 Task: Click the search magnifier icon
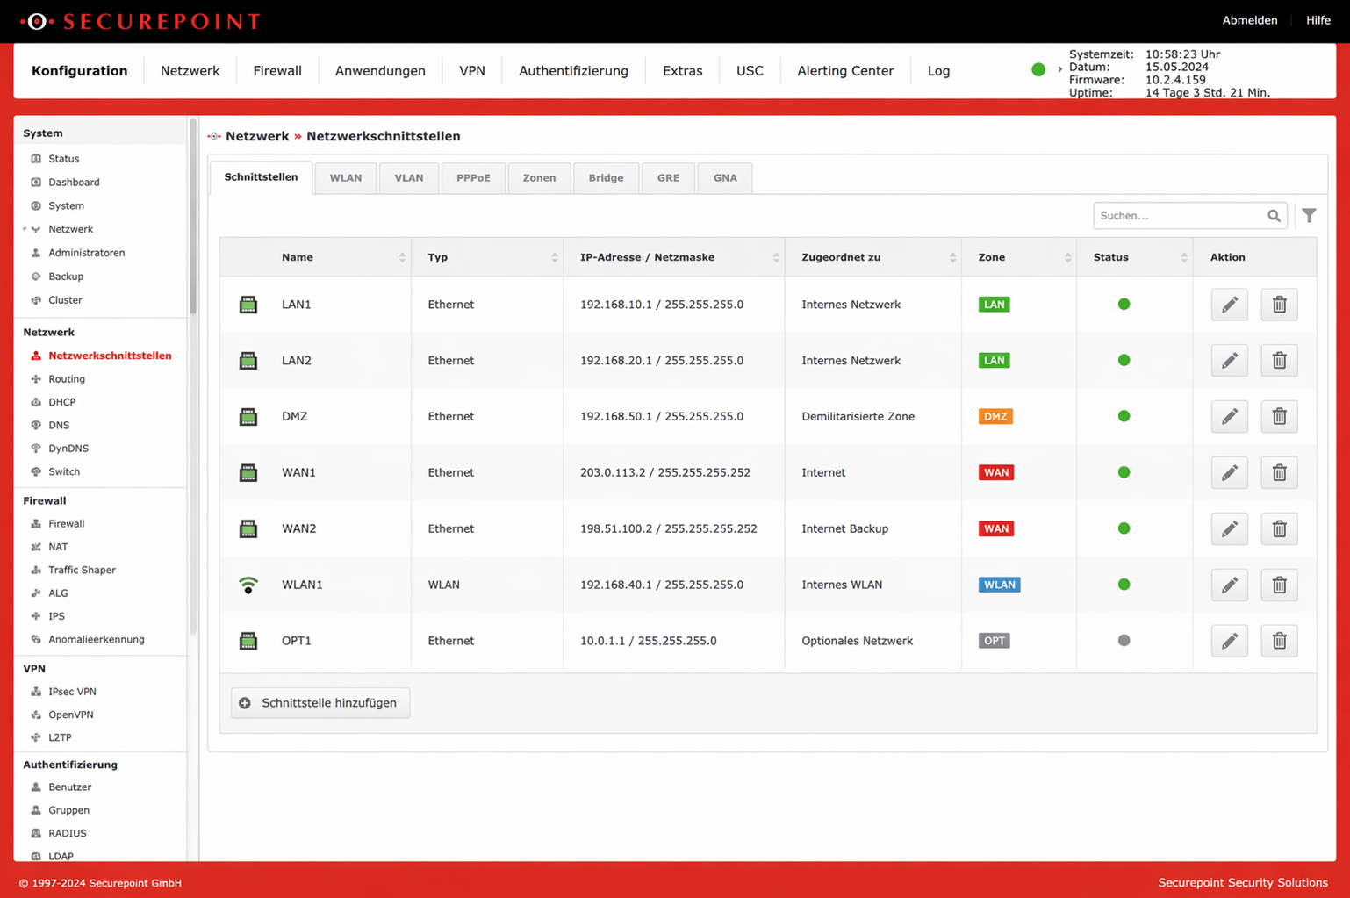click(x=1274, y=215)
